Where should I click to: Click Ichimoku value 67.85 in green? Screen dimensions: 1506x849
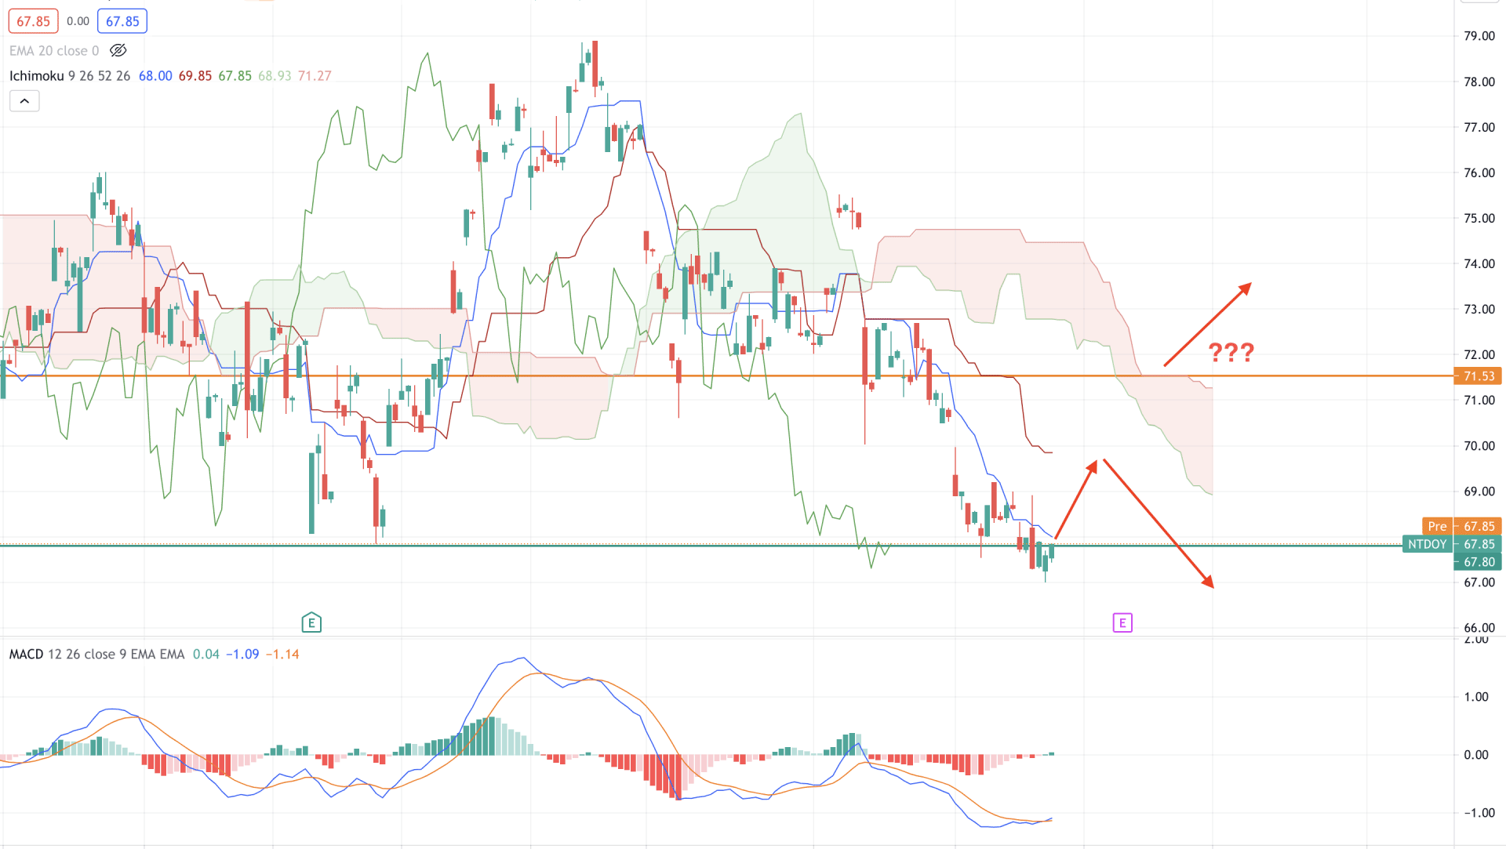point(235,76)
